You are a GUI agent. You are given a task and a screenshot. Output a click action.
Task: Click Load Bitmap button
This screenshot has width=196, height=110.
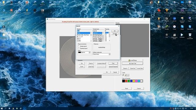click(133, 60)
